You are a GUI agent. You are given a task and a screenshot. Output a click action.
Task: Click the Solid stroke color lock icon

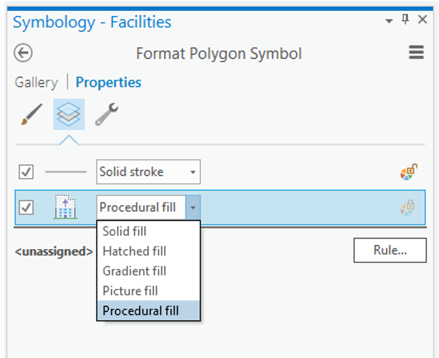pyautogui.click(x=409, y=172)
